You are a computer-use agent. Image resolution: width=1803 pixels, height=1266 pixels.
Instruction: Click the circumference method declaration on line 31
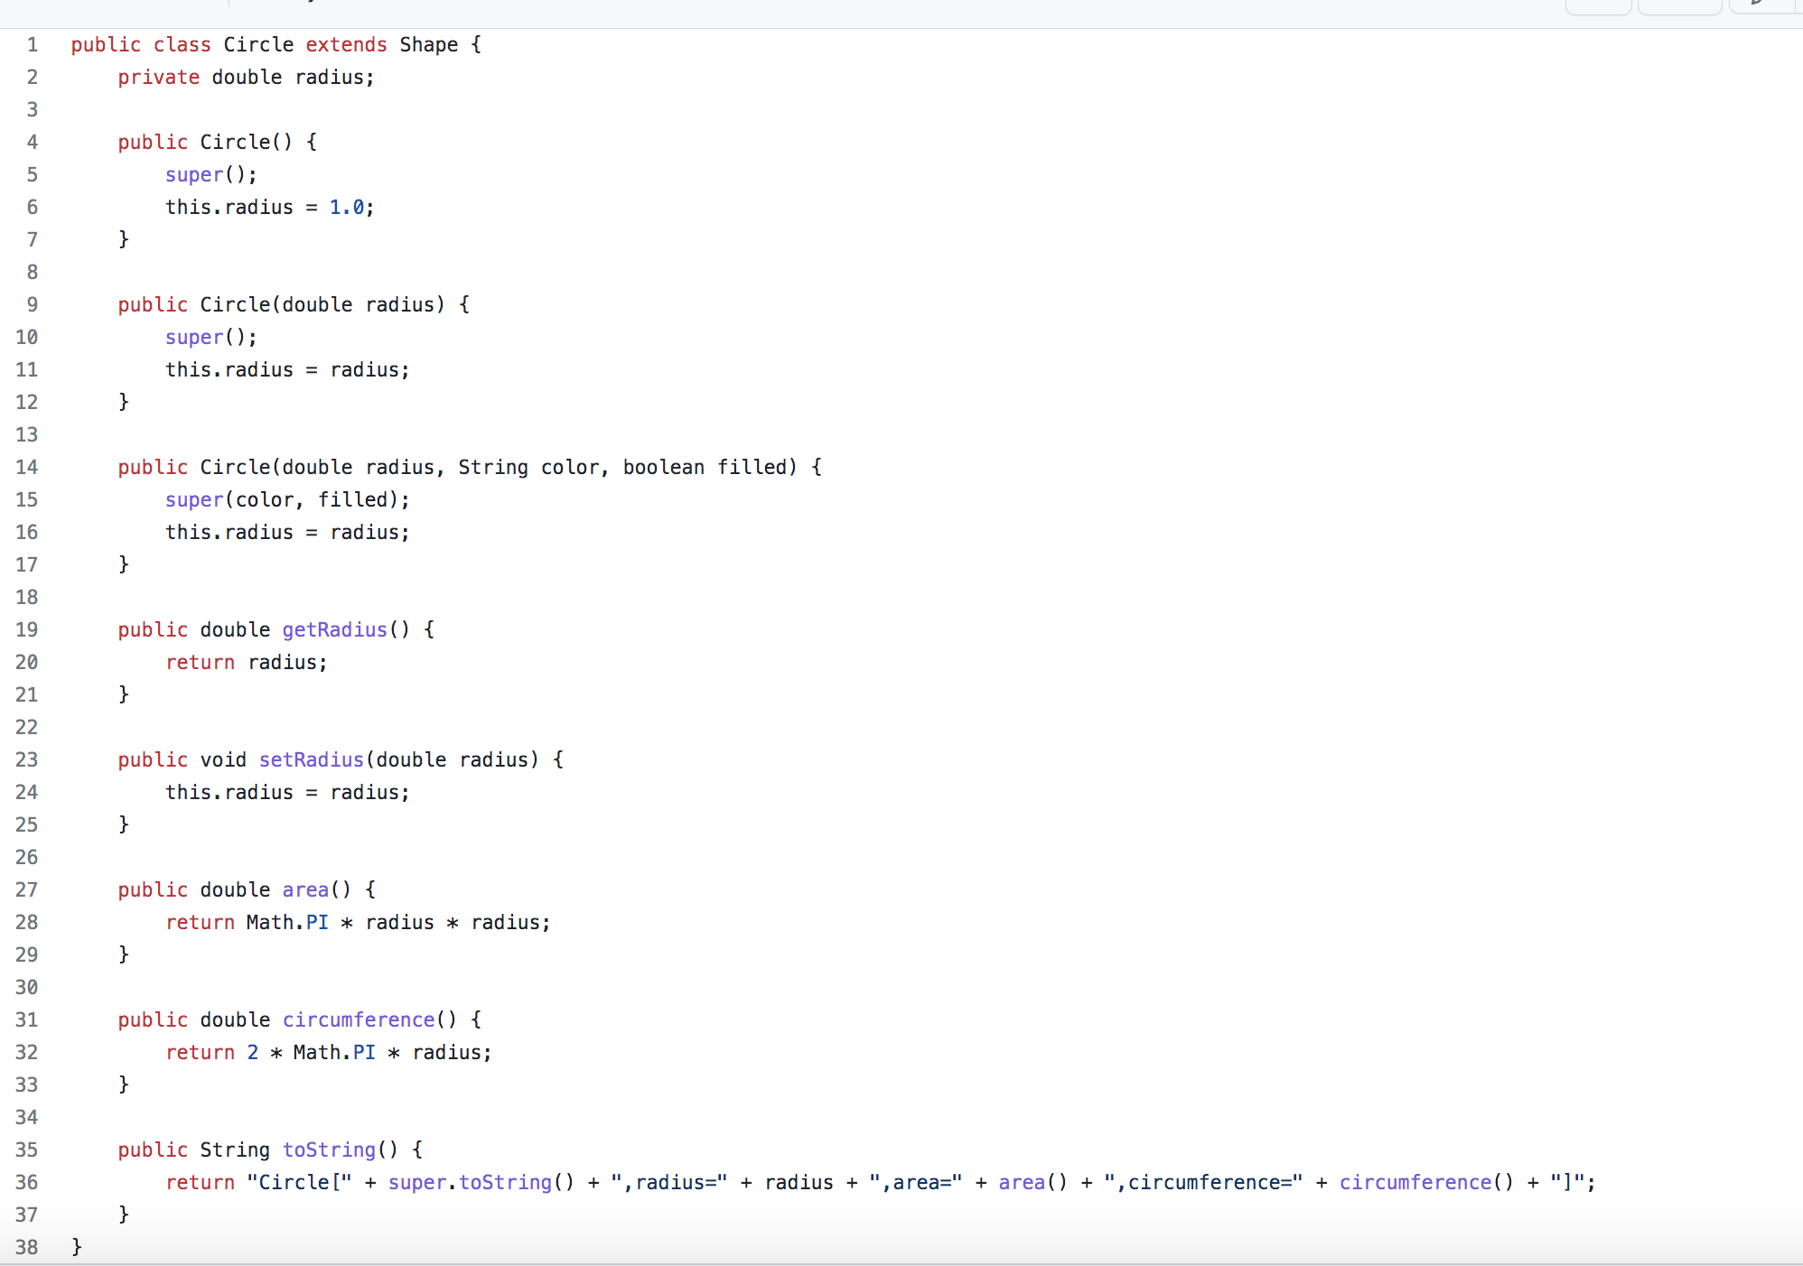pyautogui.click(x=359, y=1020)
